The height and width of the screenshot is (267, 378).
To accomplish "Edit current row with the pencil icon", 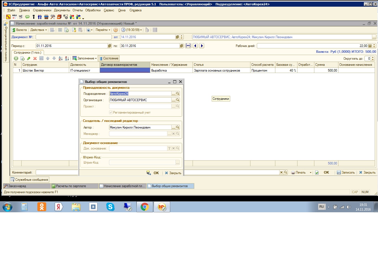I will 29,58.
